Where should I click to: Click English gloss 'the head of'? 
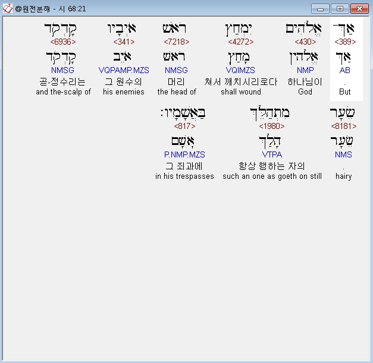pyautogui.click(x=177, y=92)
